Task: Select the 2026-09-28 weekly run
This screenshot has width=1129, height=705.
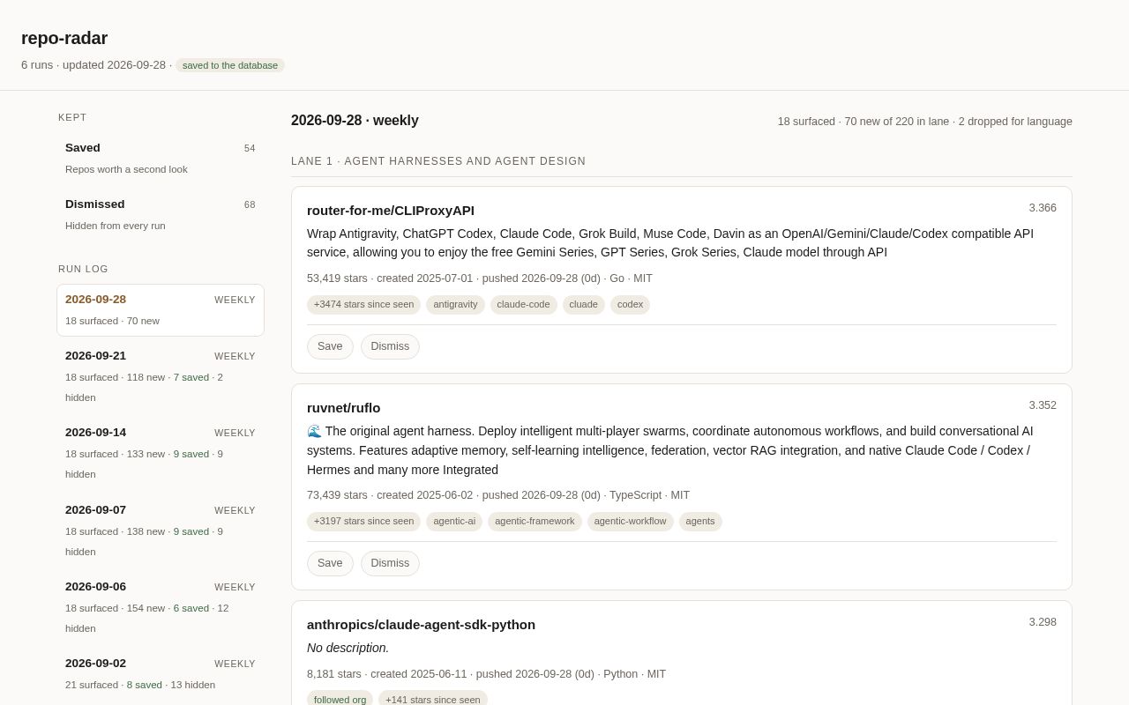Action: pos(161,310)
